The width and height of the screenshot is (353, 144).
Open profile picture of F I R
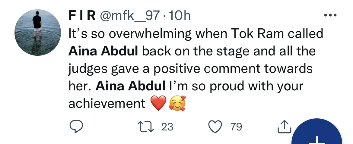36,33
